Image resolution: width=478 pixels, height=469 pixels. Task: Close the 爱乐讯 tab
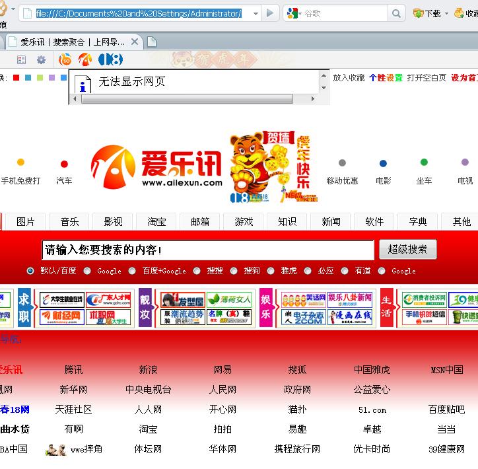pos(135,42)
